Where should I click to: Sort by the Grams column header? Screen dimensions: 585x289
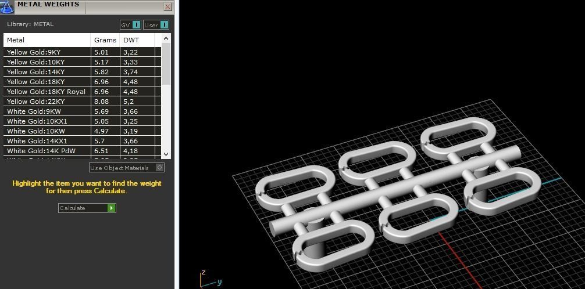click(105, 40)
